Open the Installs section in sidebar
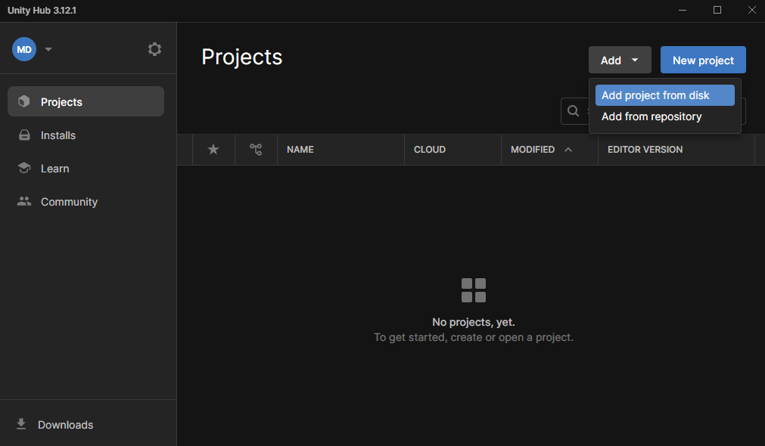Viewport: 765px width, 446px height. 58,135
